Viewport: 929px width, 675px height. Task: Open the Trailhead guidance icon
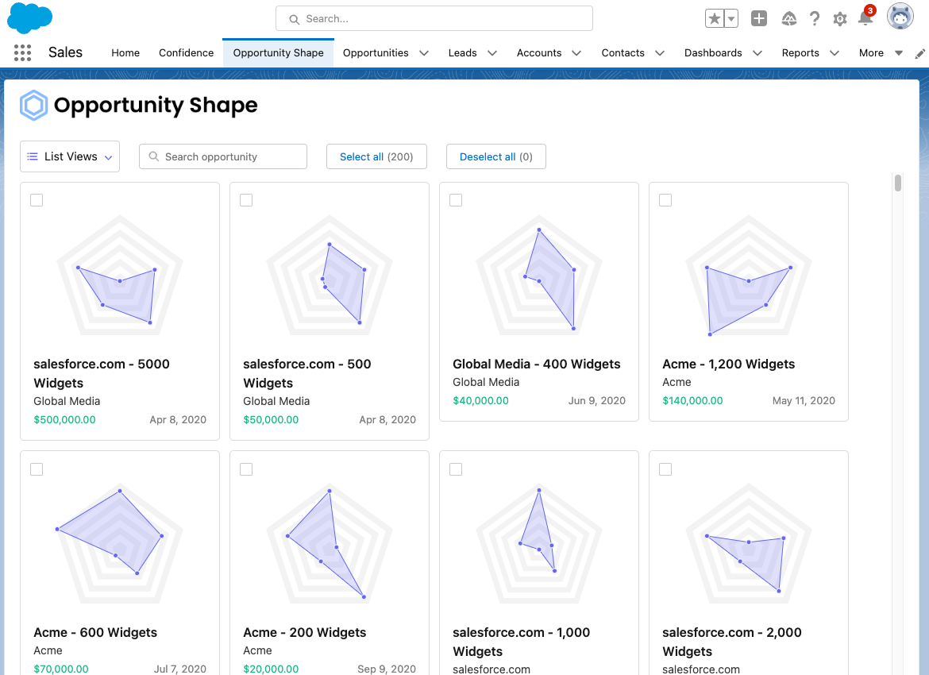pyautogui.click(x=788, y=19)
